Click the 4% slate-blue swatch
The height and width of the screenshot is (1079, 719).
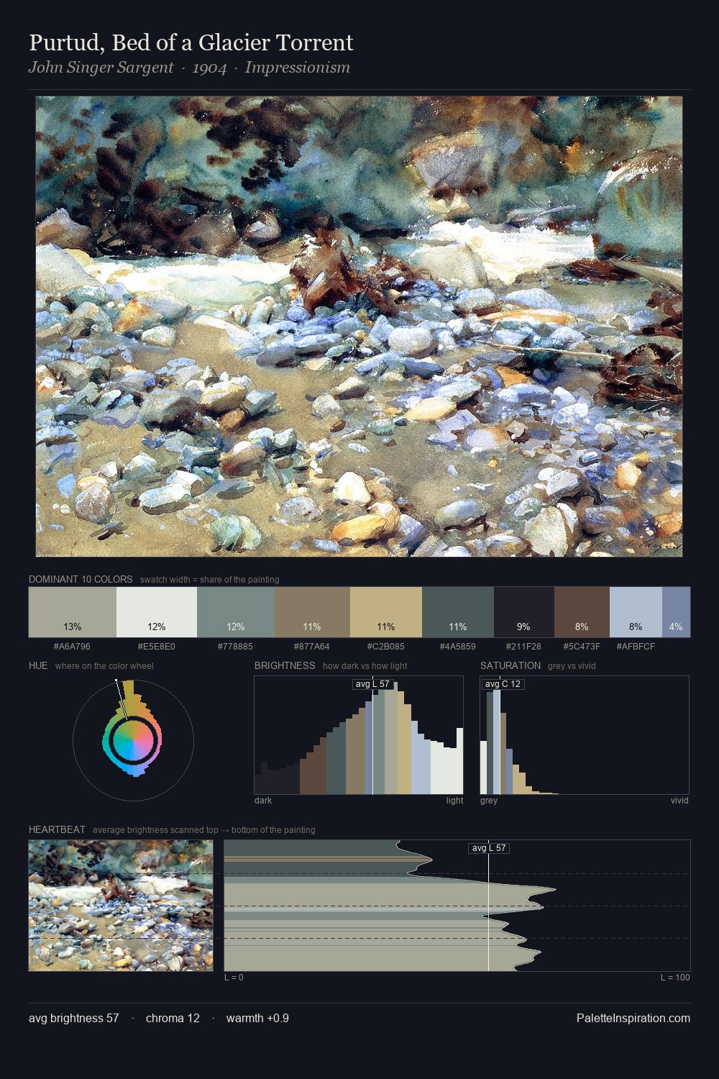[x=676, y=612]
